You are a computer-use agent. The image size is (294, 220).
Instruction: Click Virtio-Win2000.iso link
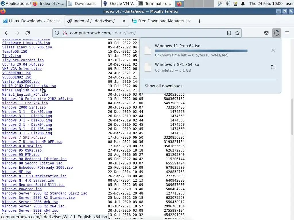21,82
